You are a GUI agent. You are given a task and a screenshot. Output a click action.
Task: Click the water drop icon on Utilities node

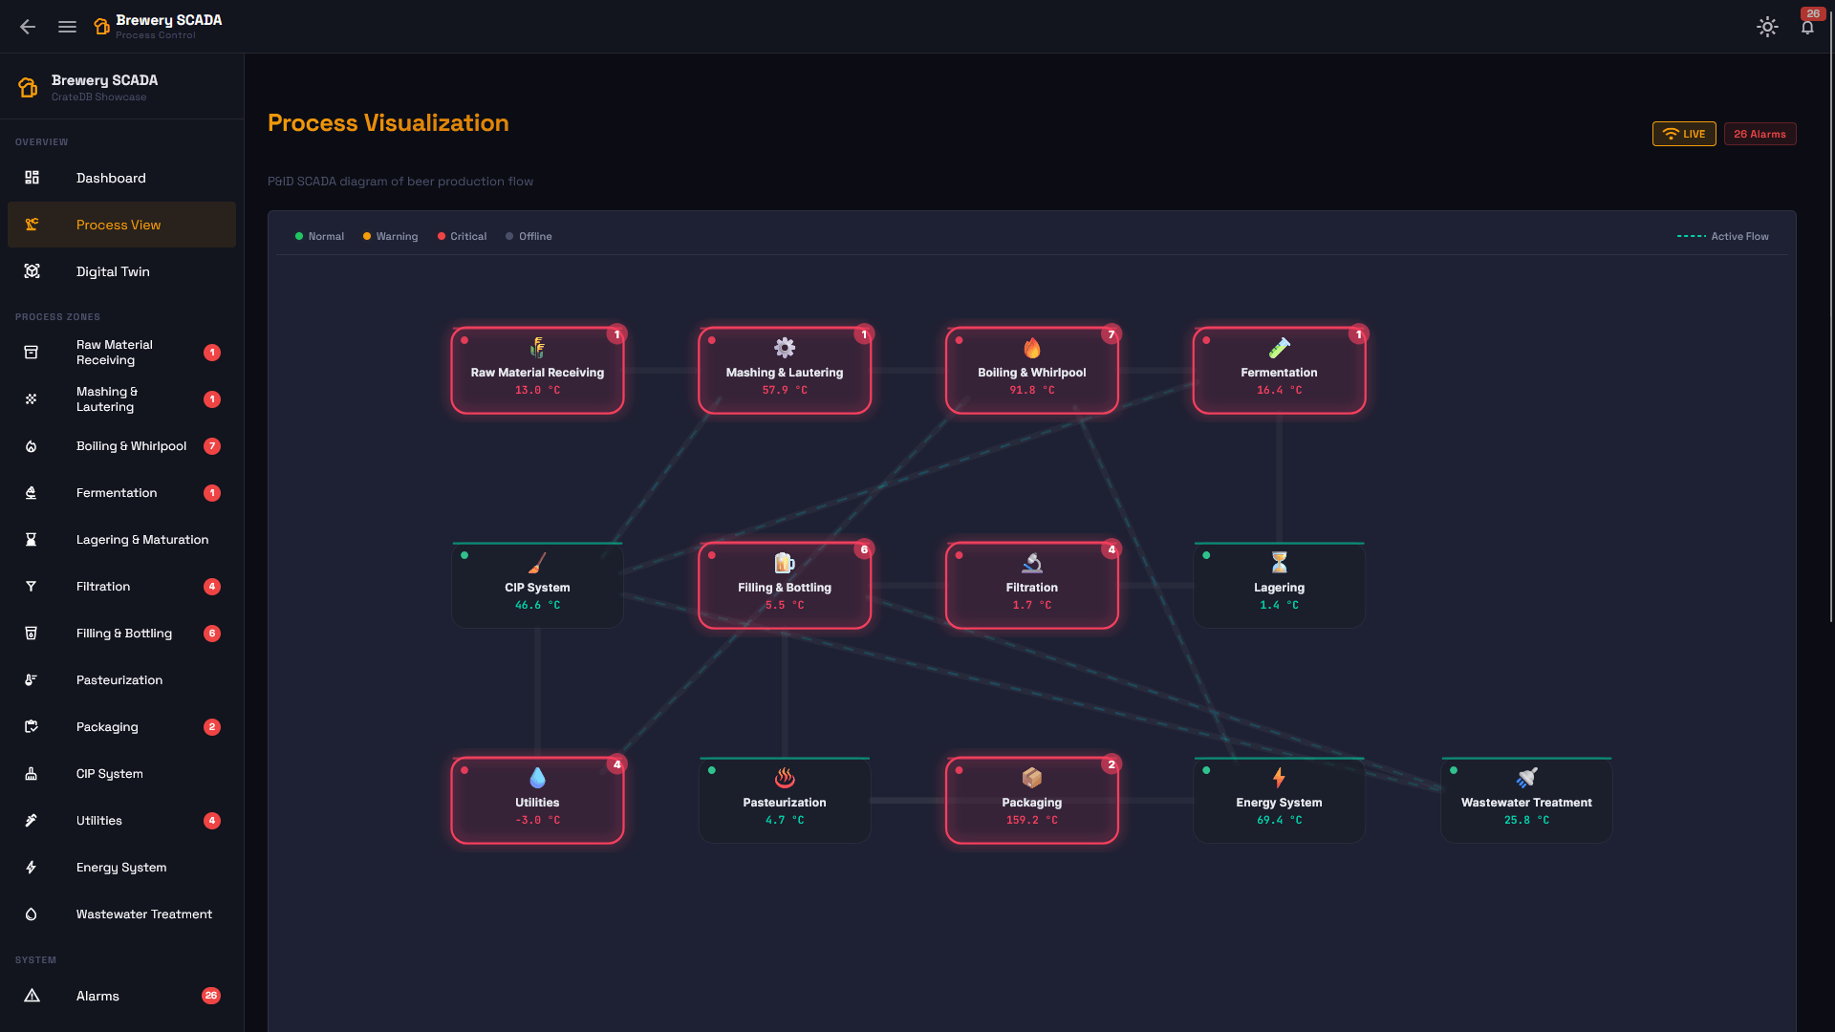coord(537,778)
